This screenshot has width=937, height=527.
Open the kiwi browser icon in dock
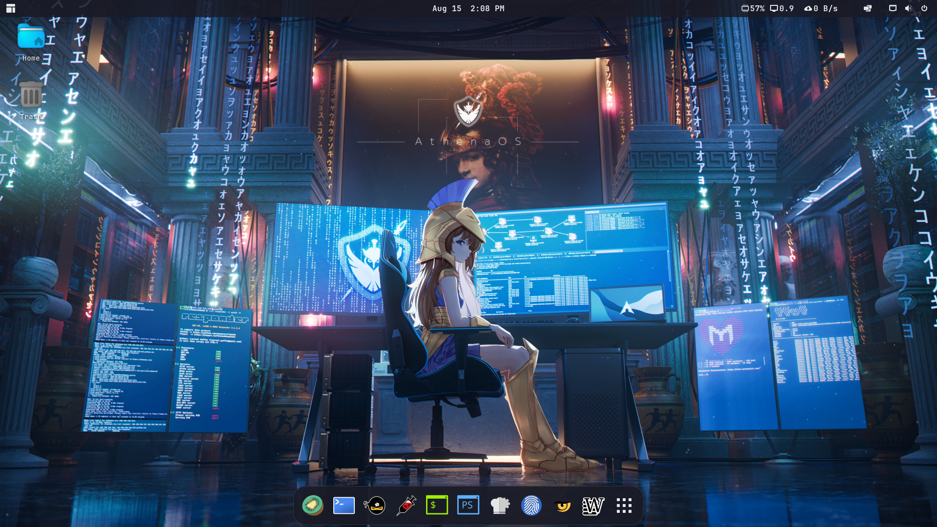click(312, 506)
